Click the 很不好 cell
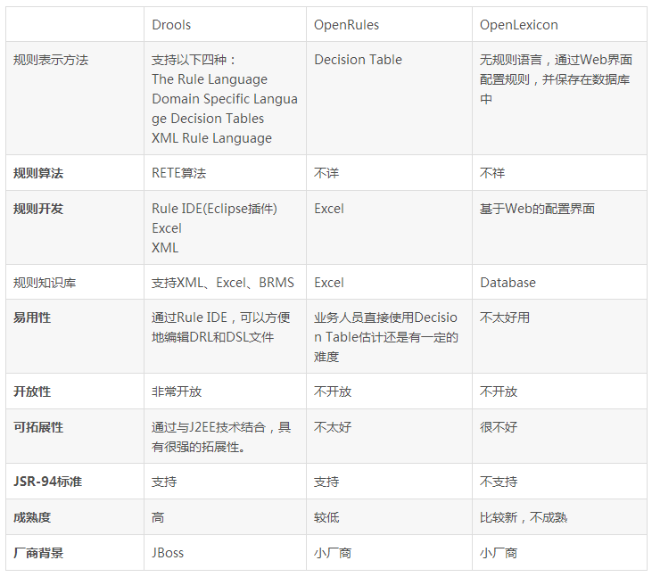The height and width of the screenshot is (577, 652). [x=499, y=427]
